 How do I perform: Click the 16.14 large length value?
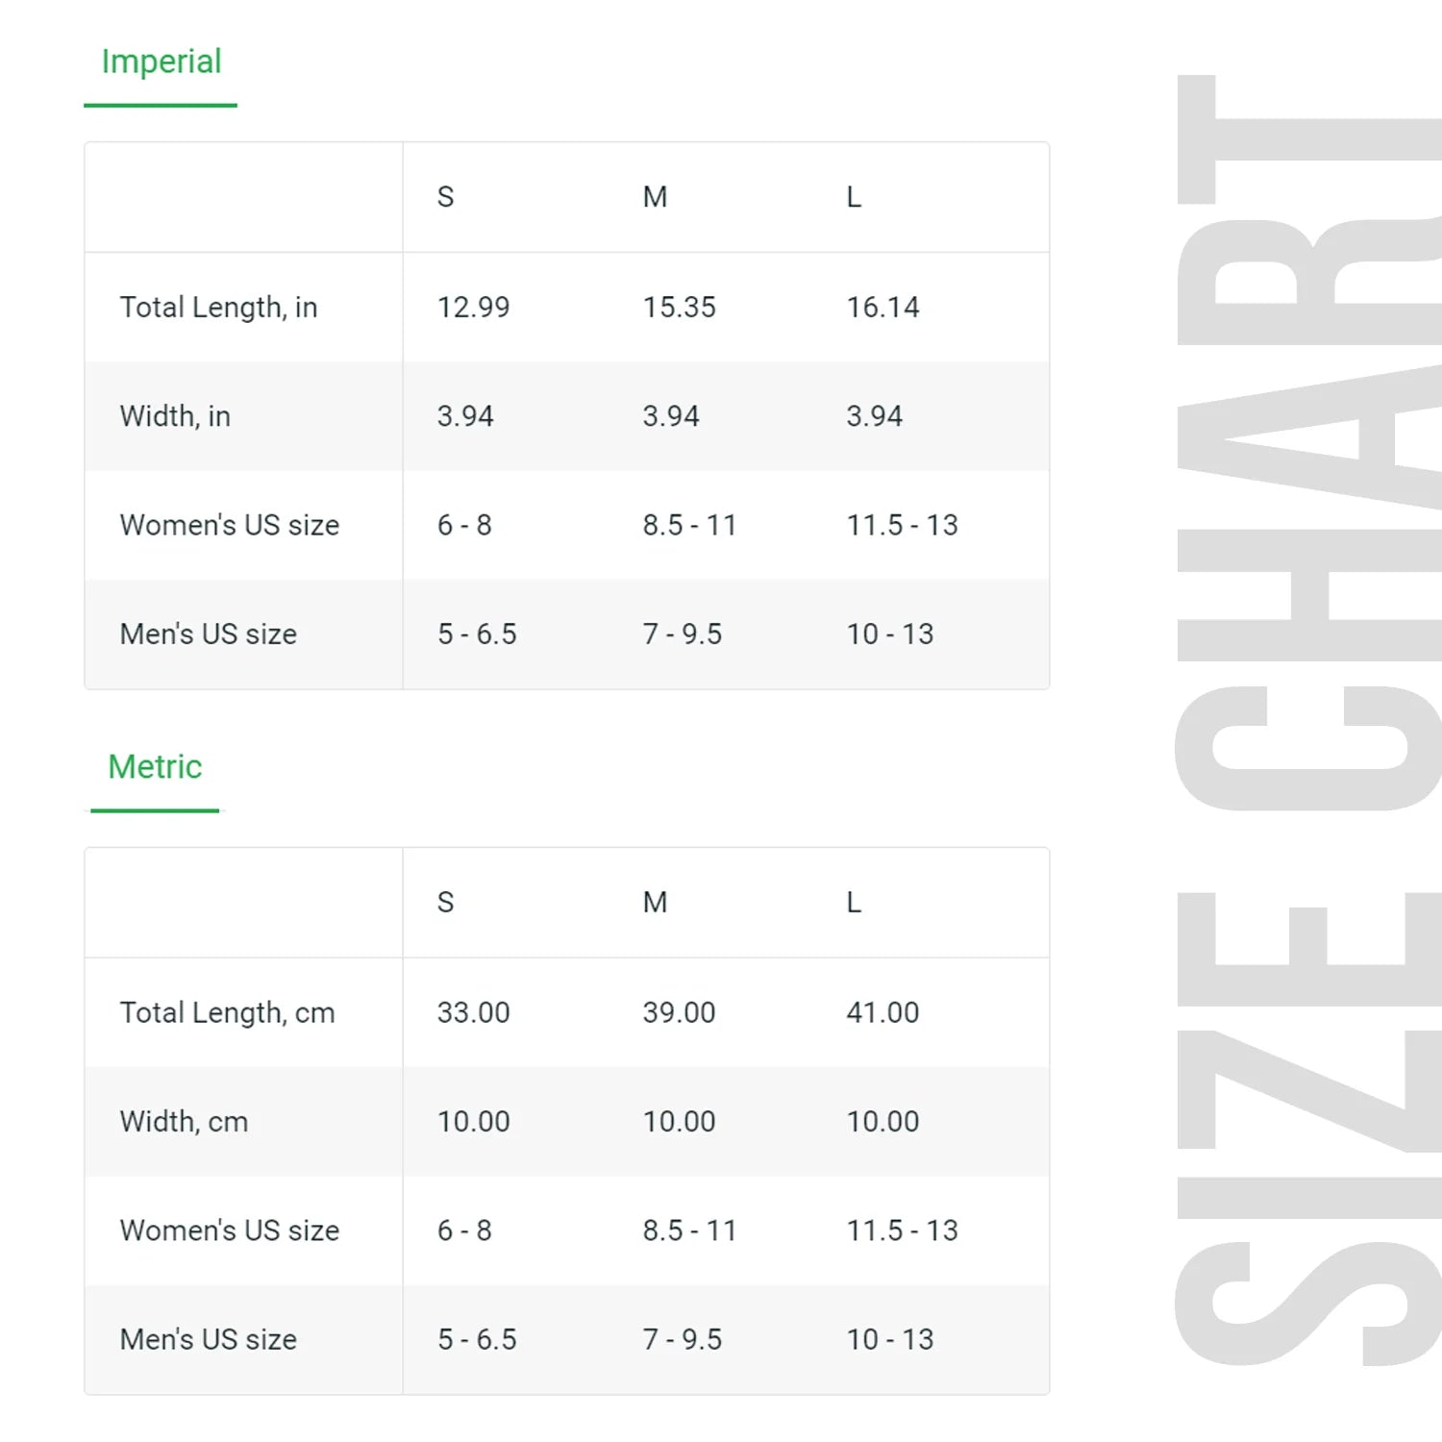click(883, 308)
